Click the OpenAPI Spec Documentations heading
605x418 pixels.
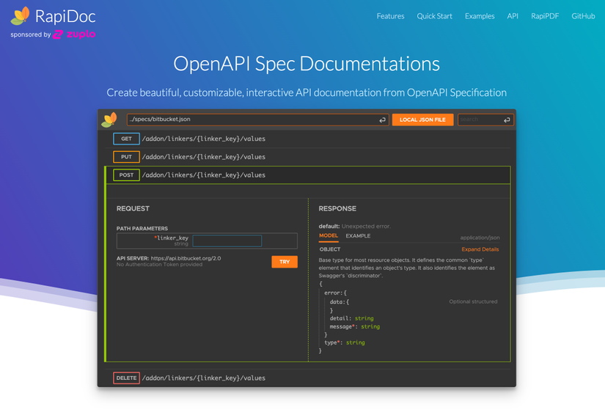(307, 64)
